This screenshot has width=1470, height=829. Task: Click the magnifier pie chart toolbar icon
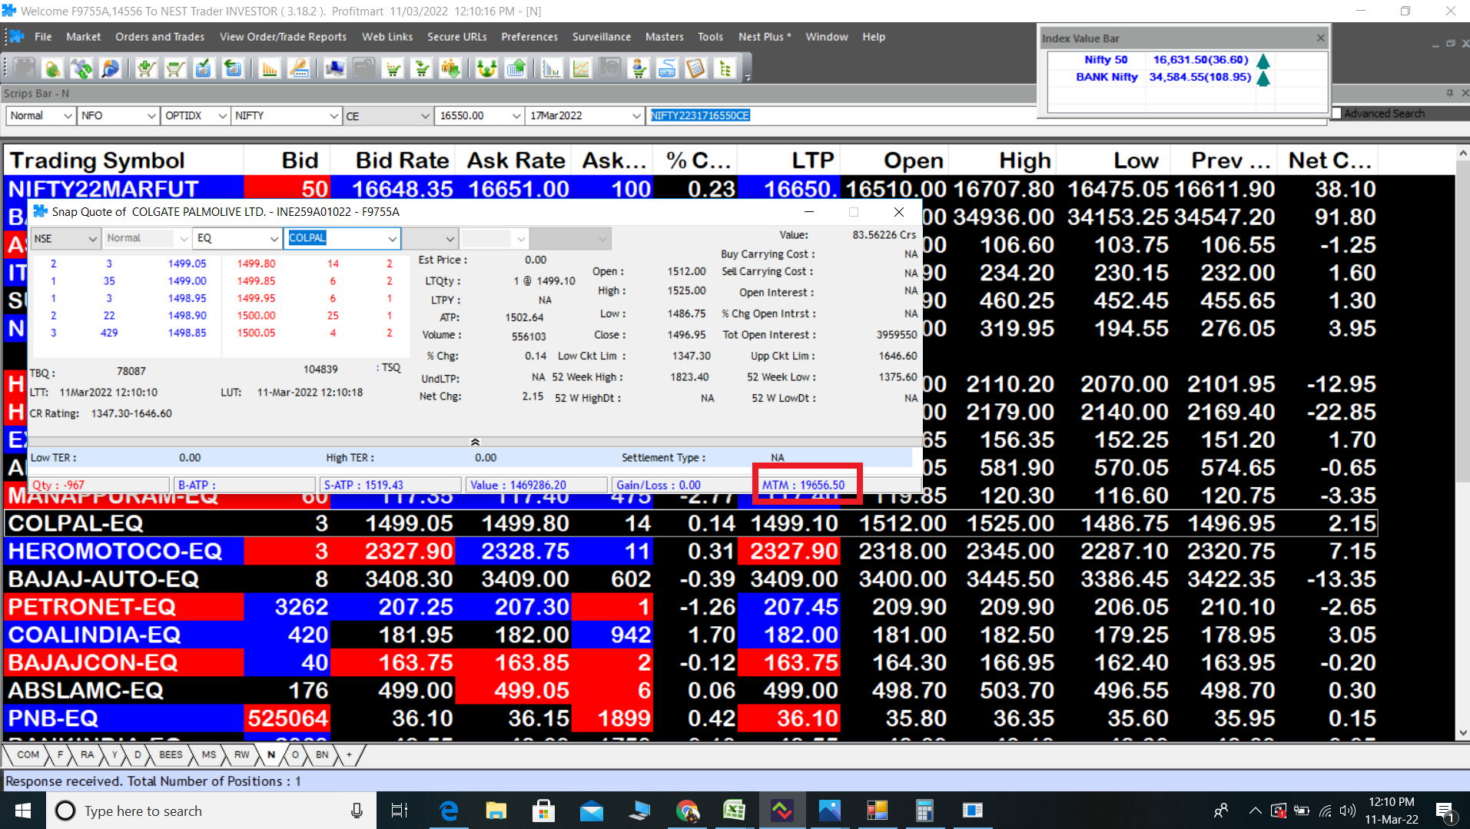tap(111, 69)
